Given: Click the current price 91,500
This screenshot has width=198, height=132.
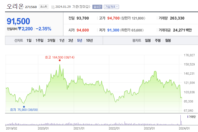Looking at the screenshot, I should (18, 21).
